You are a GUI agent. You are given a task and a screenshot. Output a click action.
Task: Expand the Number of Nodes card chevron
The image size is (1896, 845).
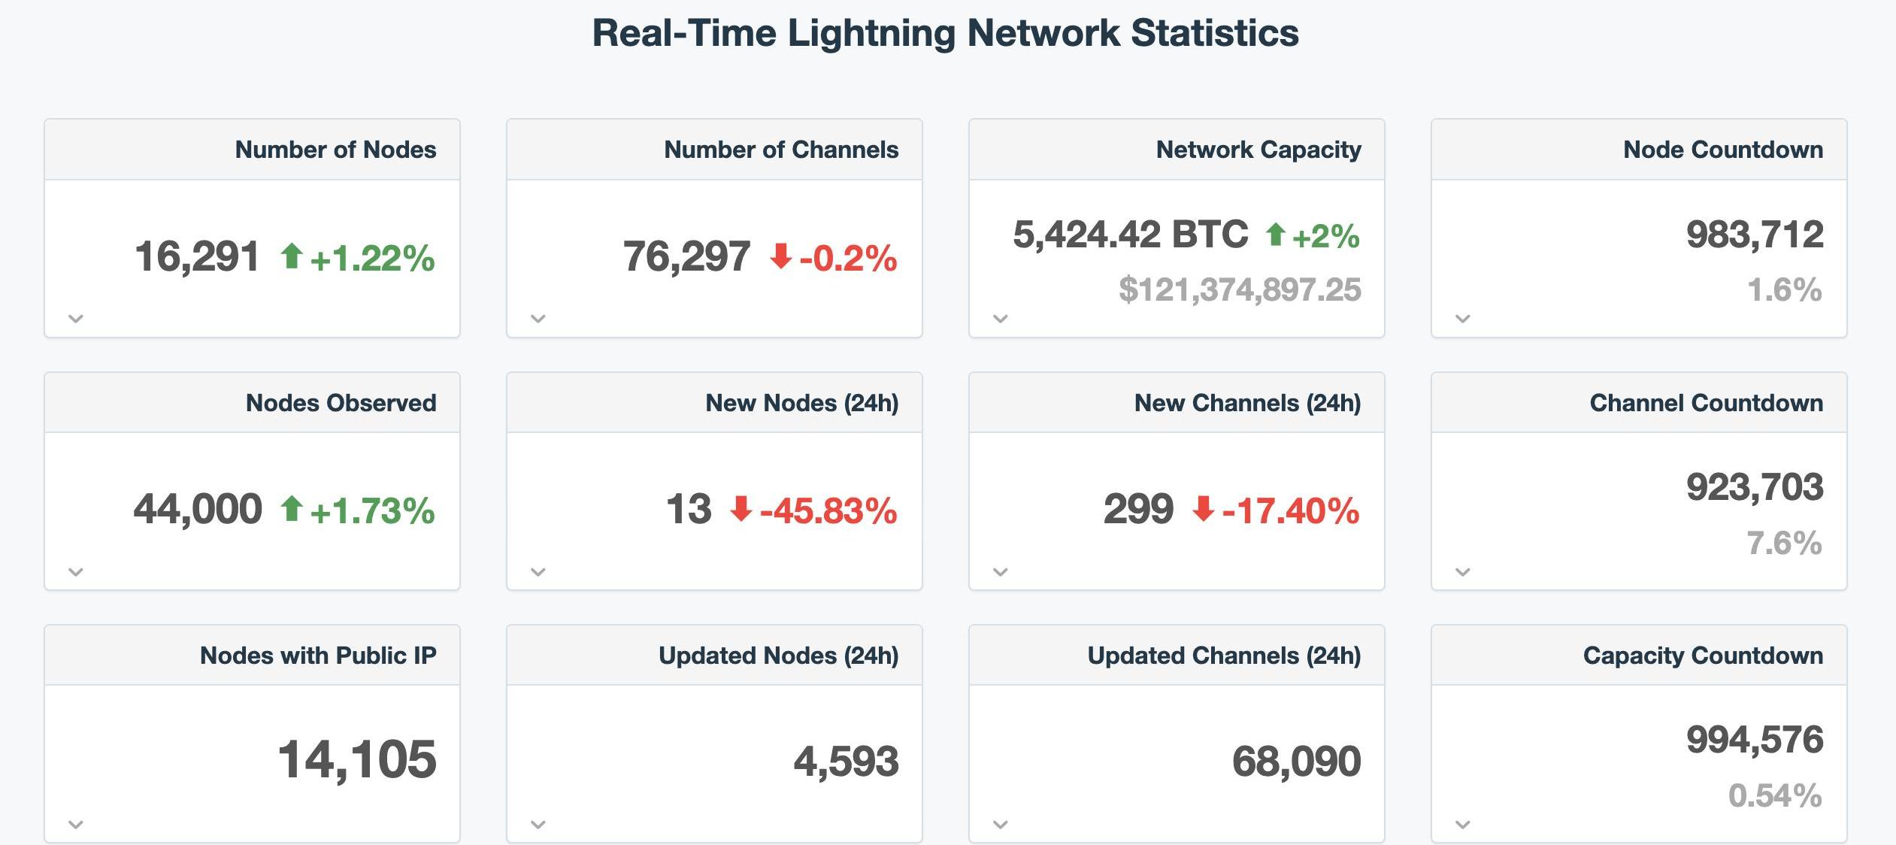(75, 319)
